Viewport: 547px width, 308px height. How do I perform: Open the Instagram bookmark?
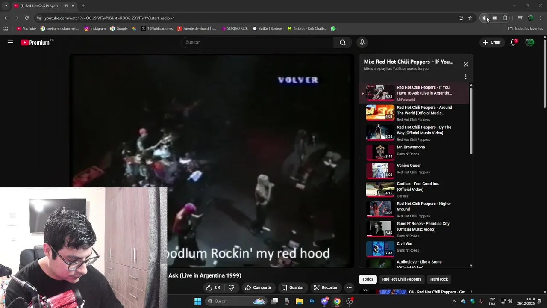(x=95, y=29)
